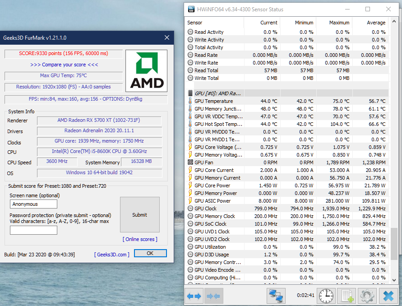Image resolution: width=402 pixels, height=306 pixels.
Task: Open HWiNFO sensor settings gear icon
Action: [x=367, y=296]
